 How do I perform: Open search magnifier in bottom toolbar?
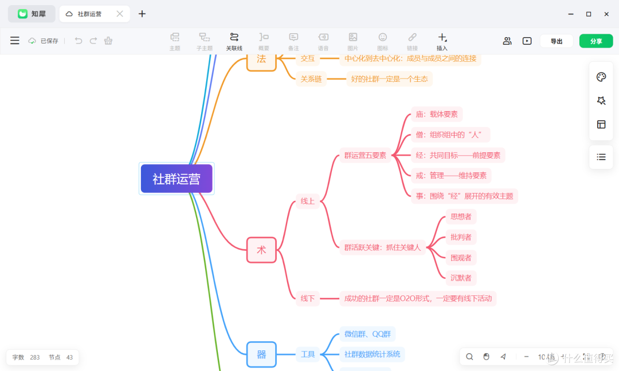469,357
